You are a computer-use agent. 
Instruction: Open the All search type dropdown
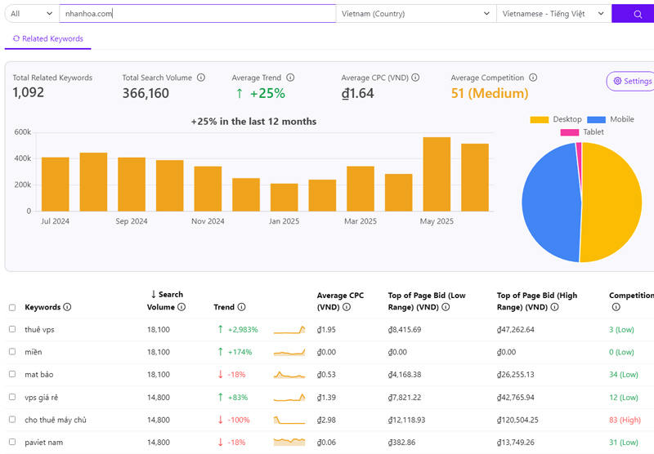(32, 14)
